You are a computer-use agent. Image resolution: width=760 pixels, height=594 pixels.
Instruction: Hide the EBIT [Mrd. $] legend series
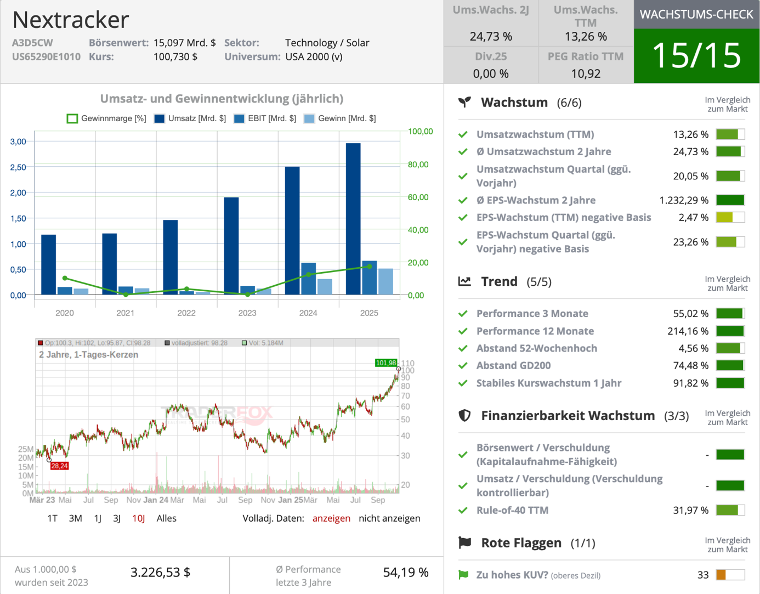pos(265,118)
